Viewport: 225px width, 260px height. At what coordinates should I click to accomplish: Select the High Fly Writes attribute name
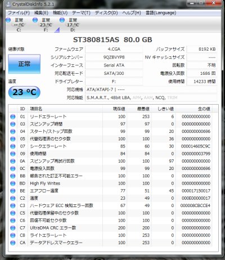45,183
